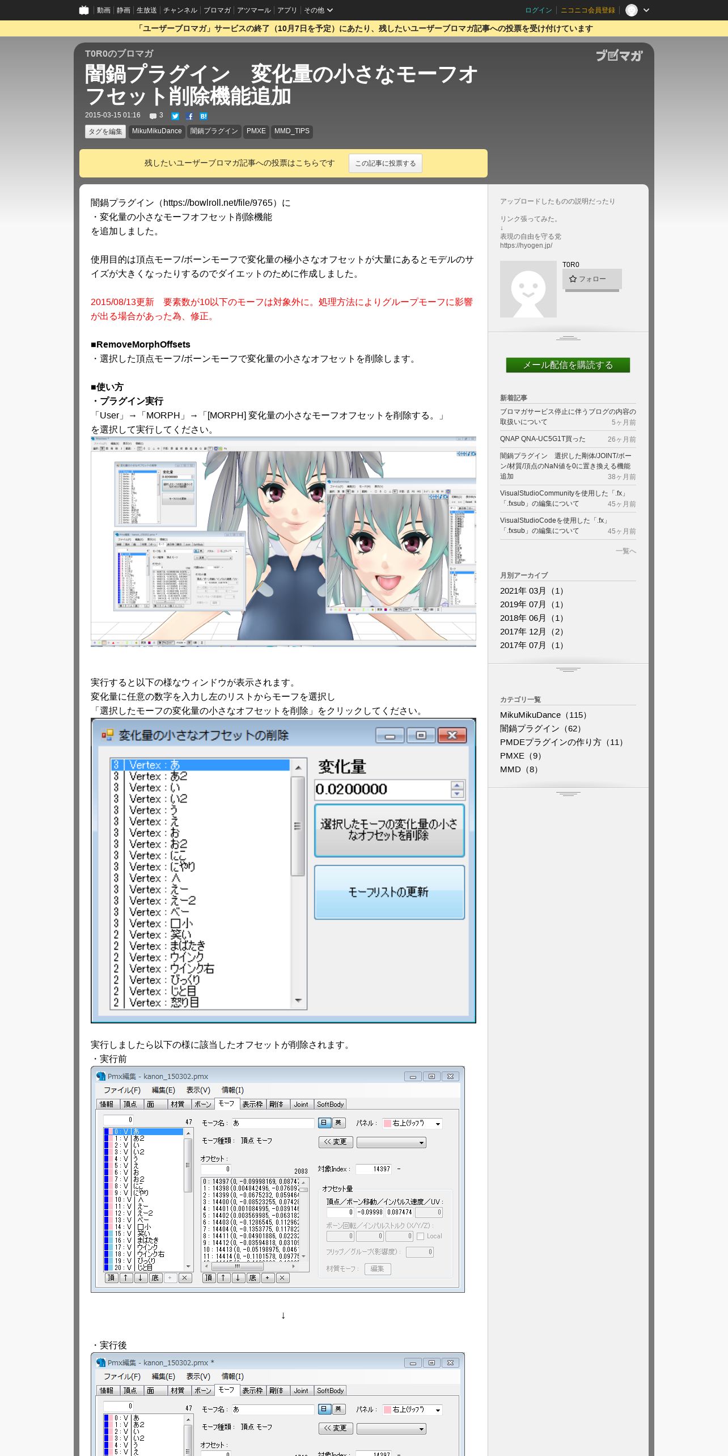Open the 闇鍋プラグイン tag
The height and width of the screenshot is (1456, 728).
pyautogui.click(x=214, y=132)
